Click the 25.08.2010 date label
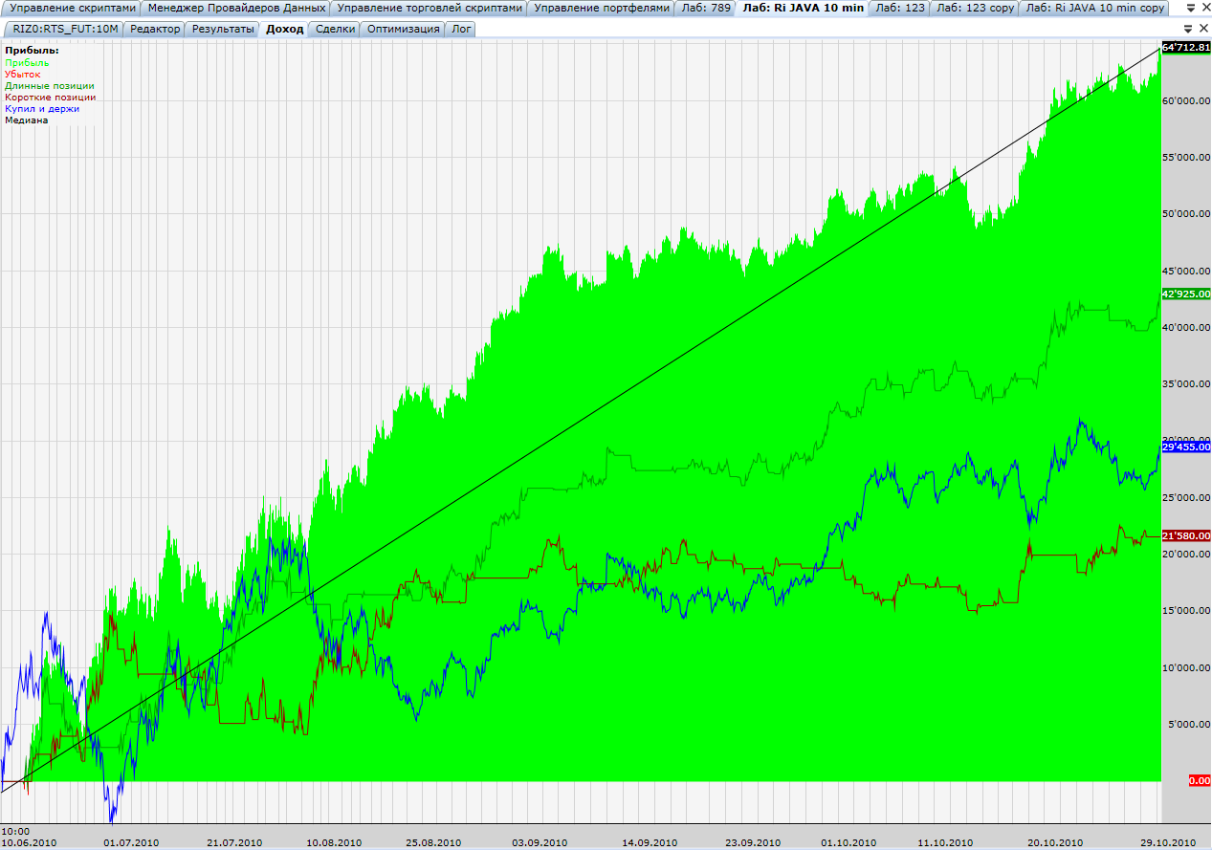1212x850 pixels. pos(434,842)
